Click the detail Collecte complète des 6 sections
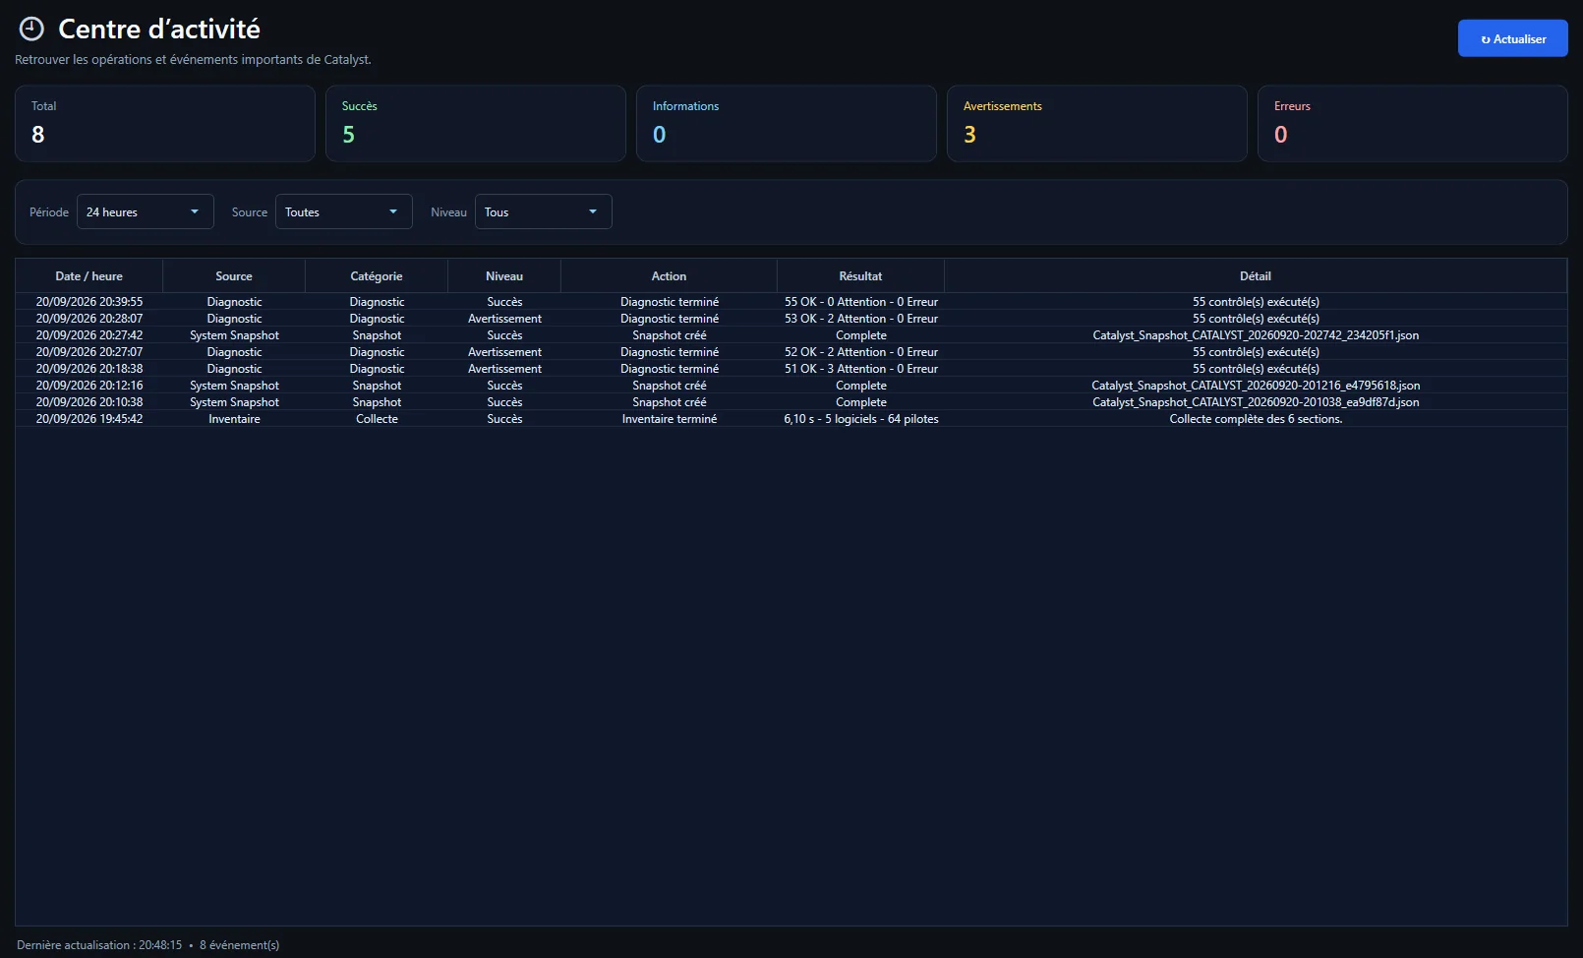Viewport: 1583px width, 958px height. [1256, 419]
